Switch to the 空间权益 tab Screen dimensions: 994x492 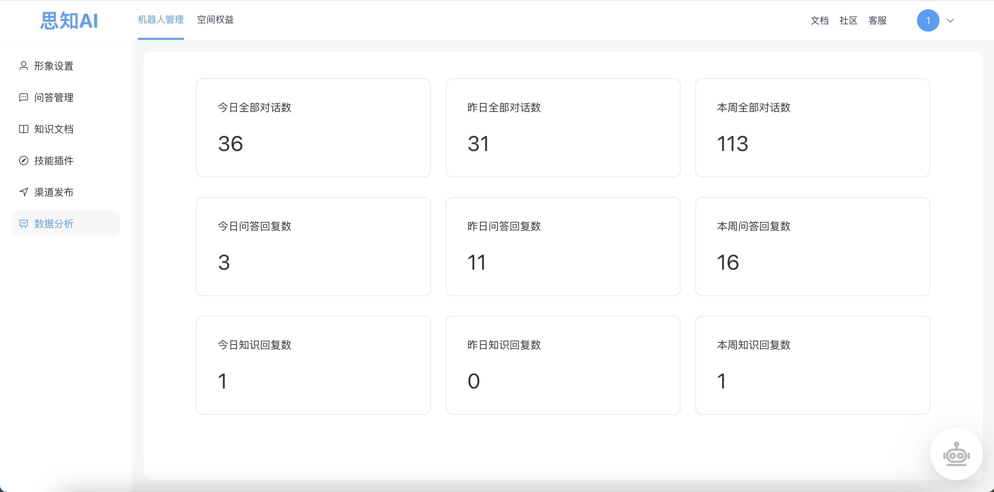(x=215, y=20)
